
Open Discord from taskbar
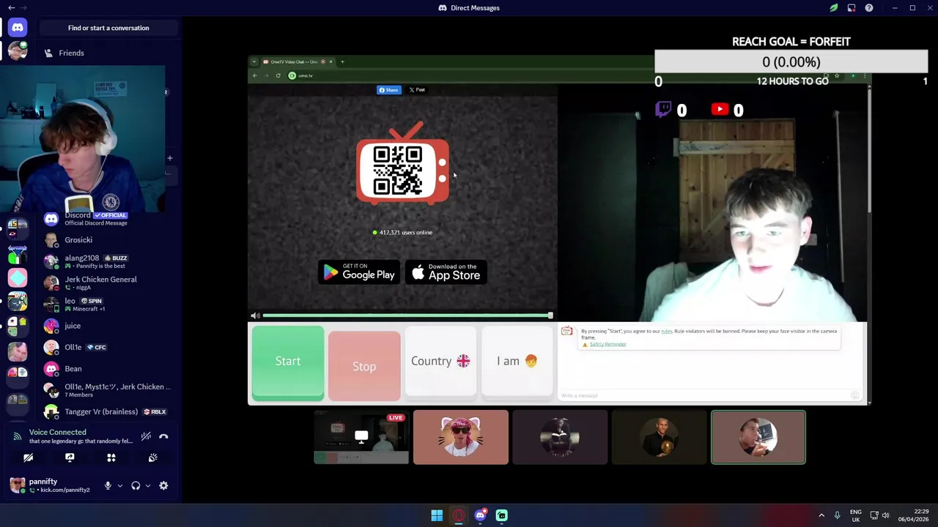click(480, 515)
